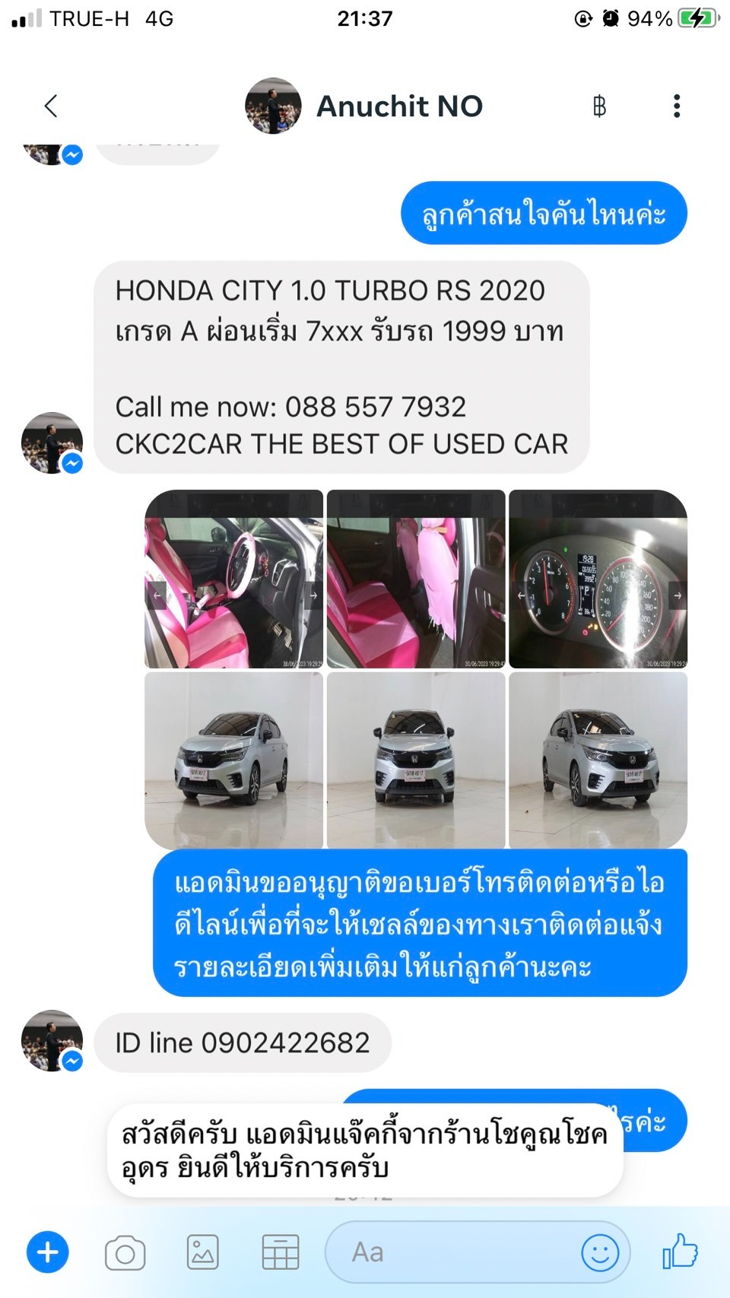
Task: Open the three-dot more options menu
Action: 676,106
